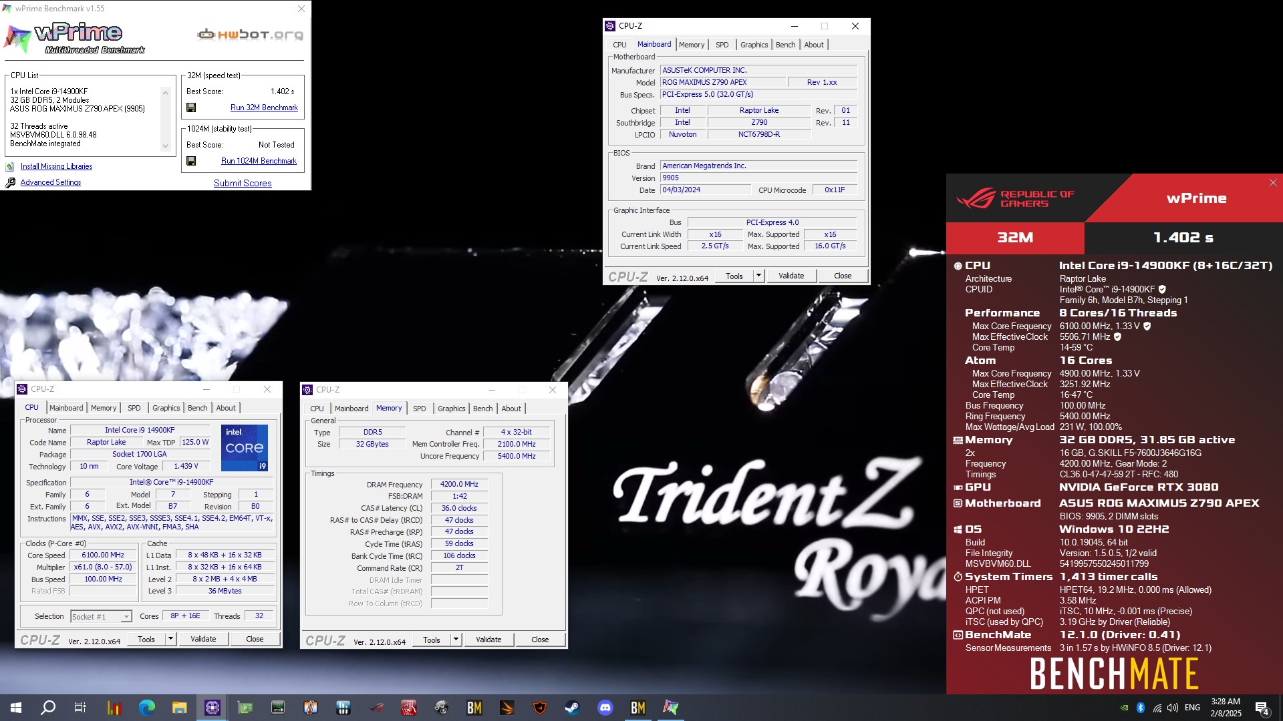Click Tools button in CPU-Z Memory window
The image size is (1283, 721).
pos(432,640)
